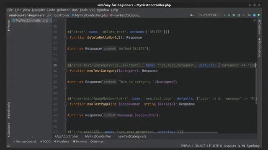Run with coverage icon in the toolbar
Screen dimensions: 268x150
(x=234, y=15)
